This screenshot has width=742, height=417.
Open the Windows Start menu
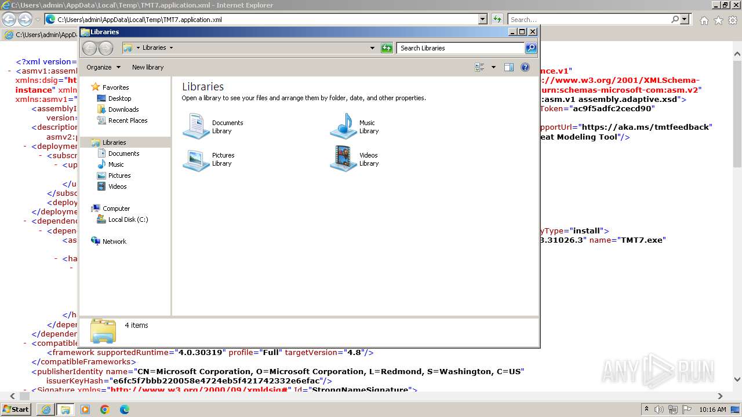pos(16,409)
